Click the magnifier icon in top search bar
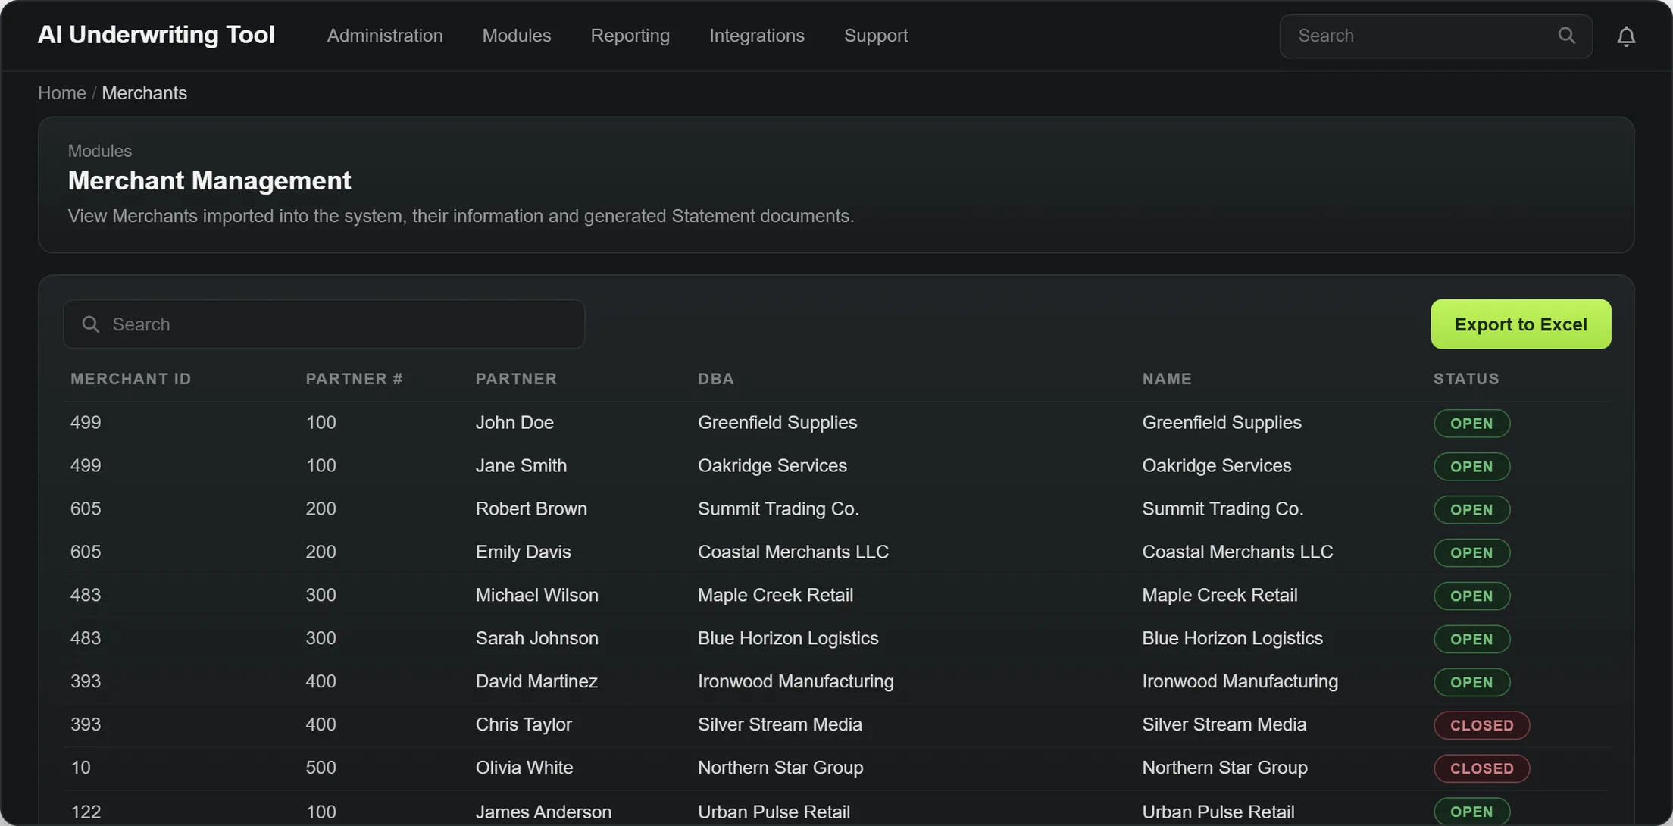The image size is (1673, 826). click(1567, 36)
